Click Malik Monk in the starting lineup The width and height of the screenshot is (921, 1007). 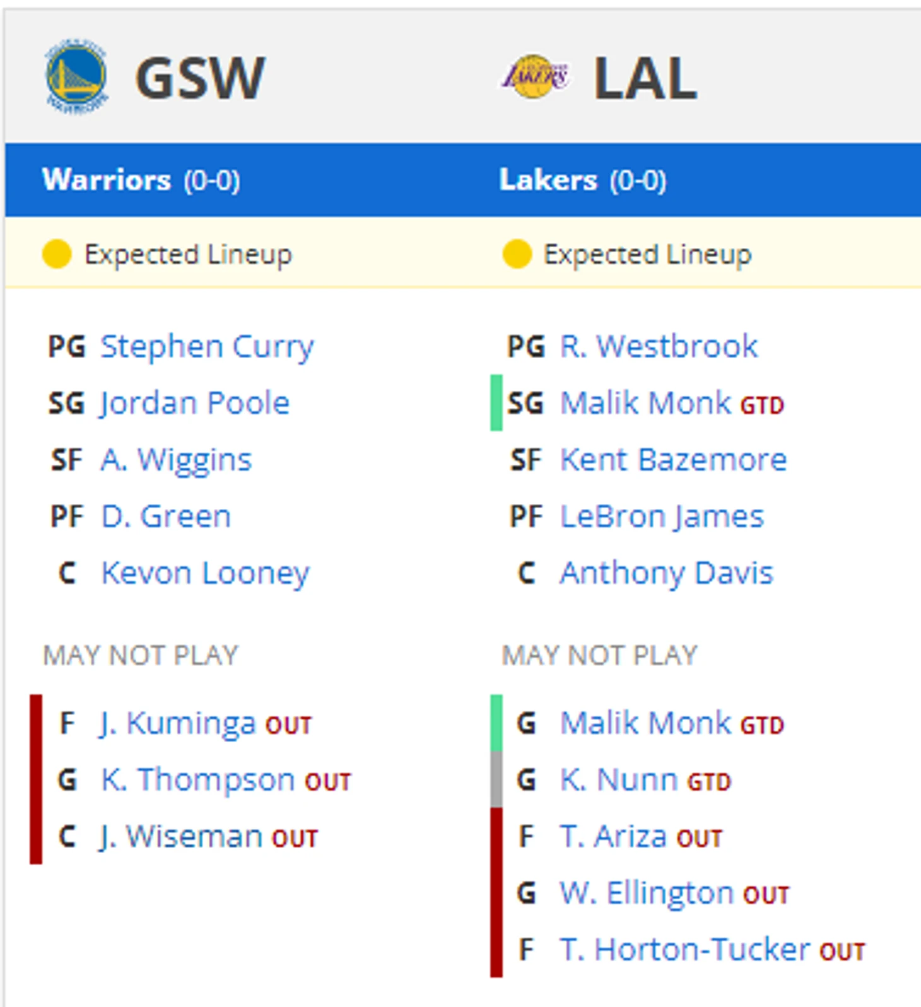point(645,404)
